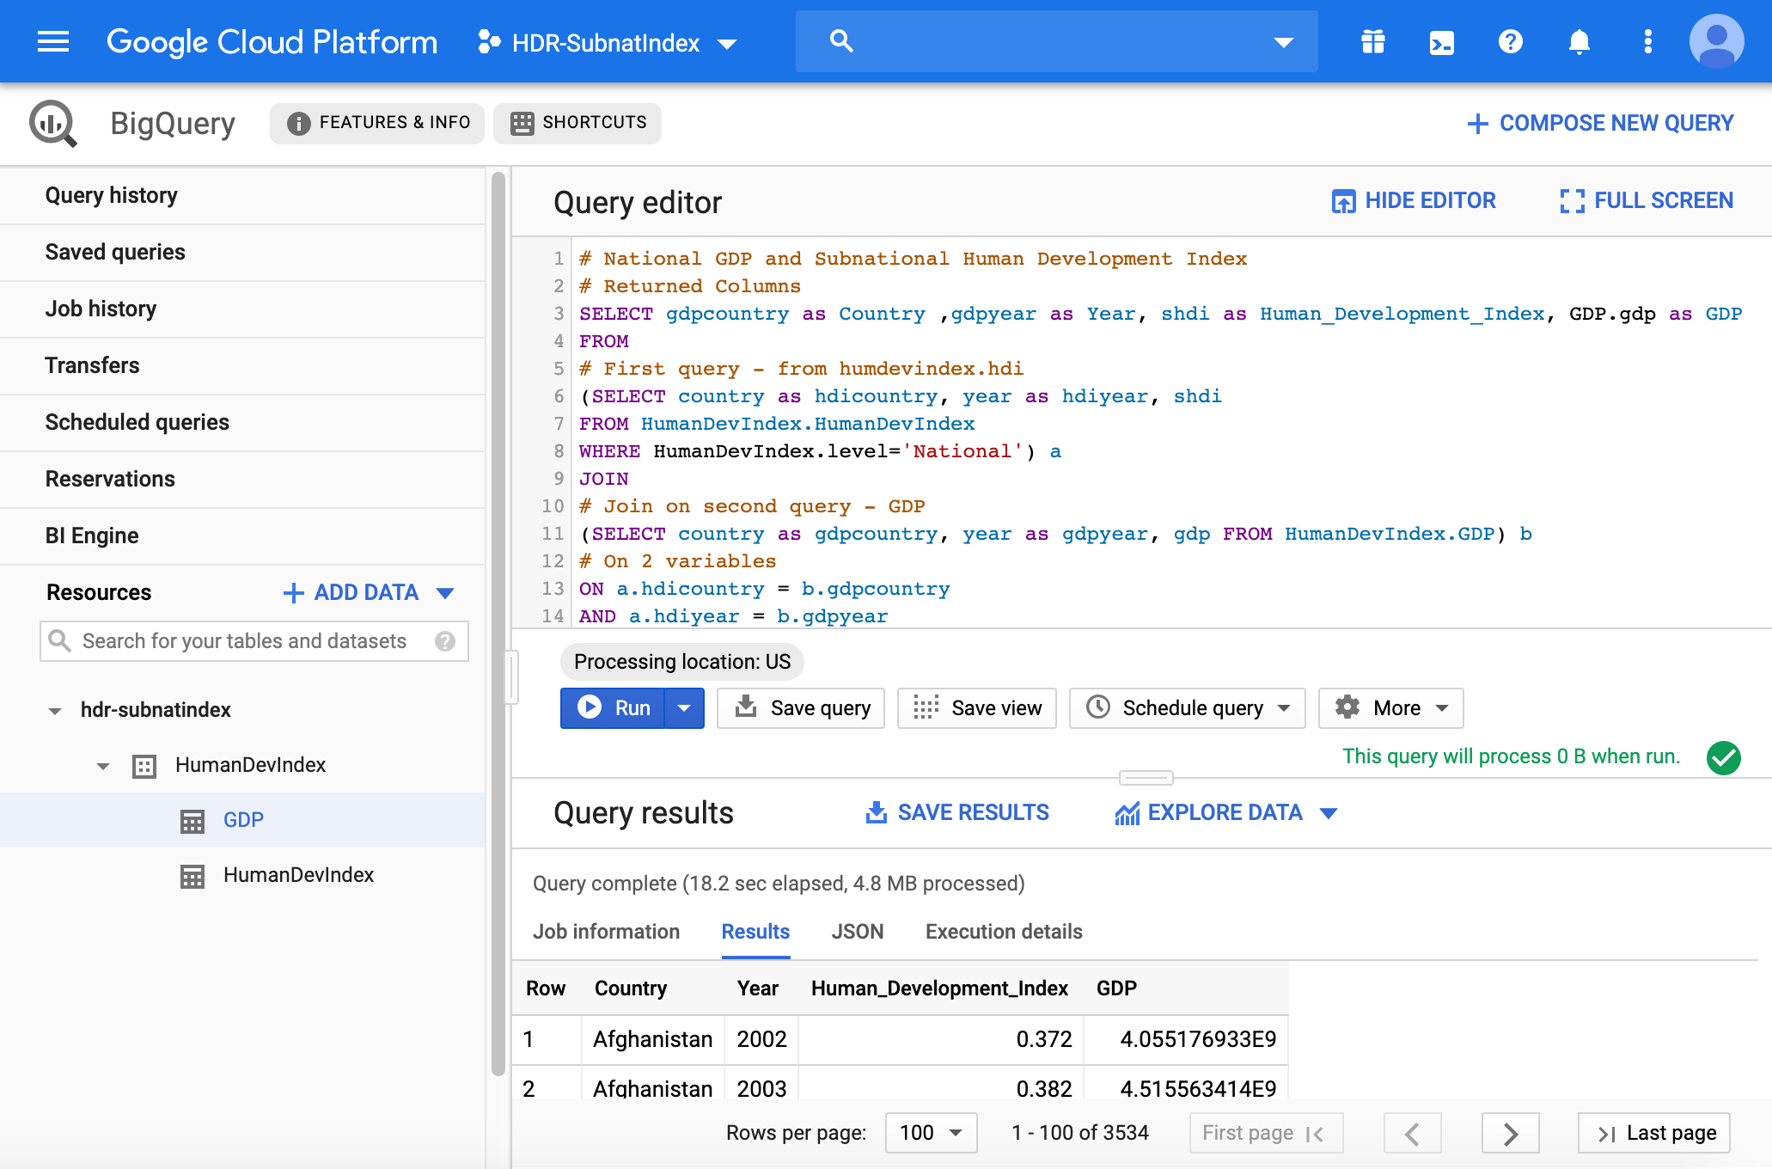Click the green query validation checkmark

tap(1723, 757)
